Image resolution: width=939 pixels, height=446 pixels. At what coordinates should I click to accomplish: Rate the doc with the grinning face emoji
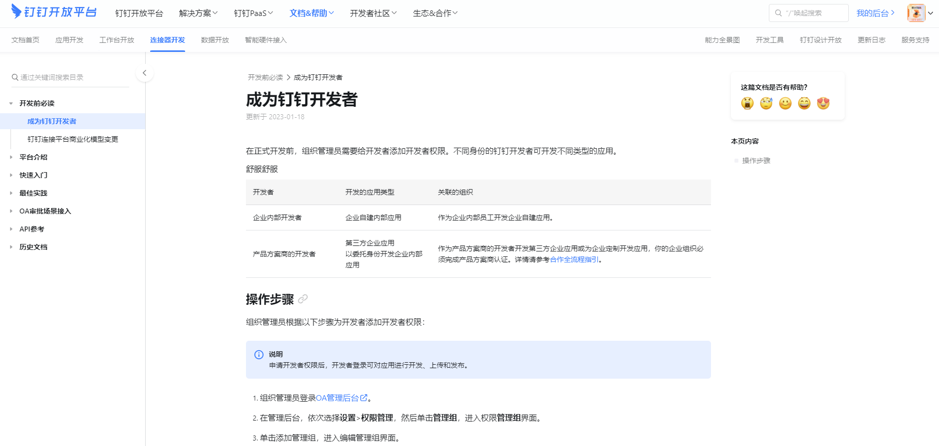[804, 103]
